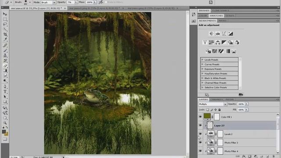Switch to the Styles tab
The width and height of the screenshot is (281, 158).
click(230, 16)
